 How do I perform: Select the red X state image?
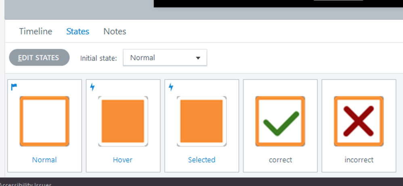pyautogui.click(x=359, y=121)
